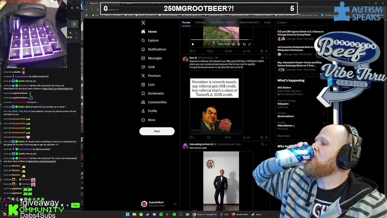Viewport: 387px width, 218px height.
Task: Share Don's post
Action: coord(266,137)
